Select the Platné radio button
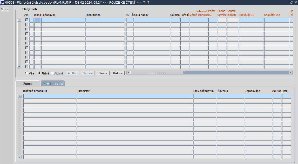This screenshot has width=298, height=164. click(39, 73)
